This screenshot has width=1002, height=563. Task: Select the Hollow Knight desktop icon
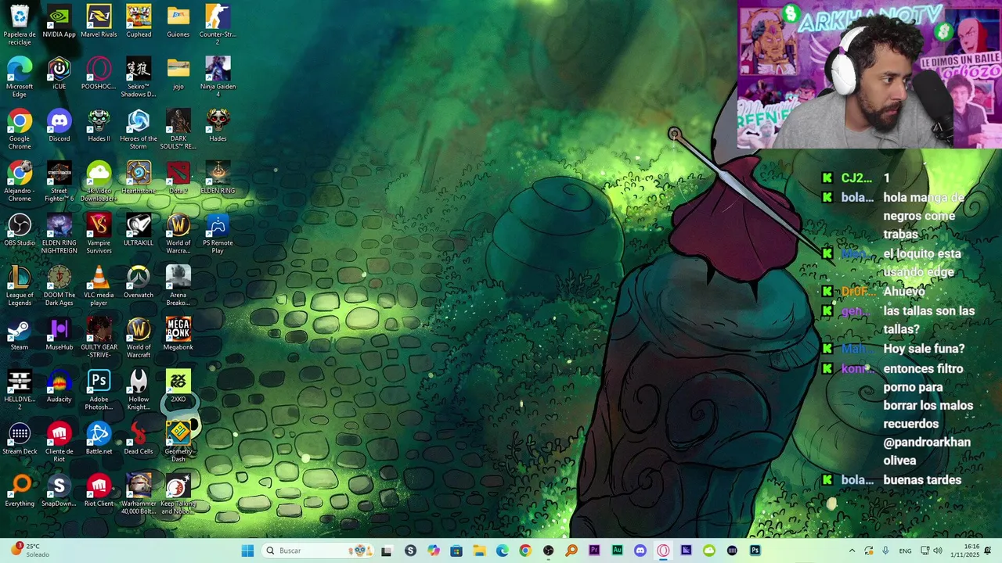pos(139,389)
